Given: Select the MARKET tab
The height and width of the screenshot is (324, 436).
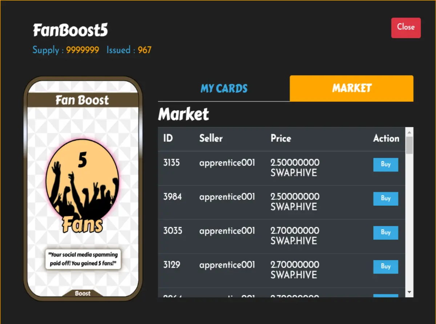Looking at the screenshot, I should (x=351, y=88).
